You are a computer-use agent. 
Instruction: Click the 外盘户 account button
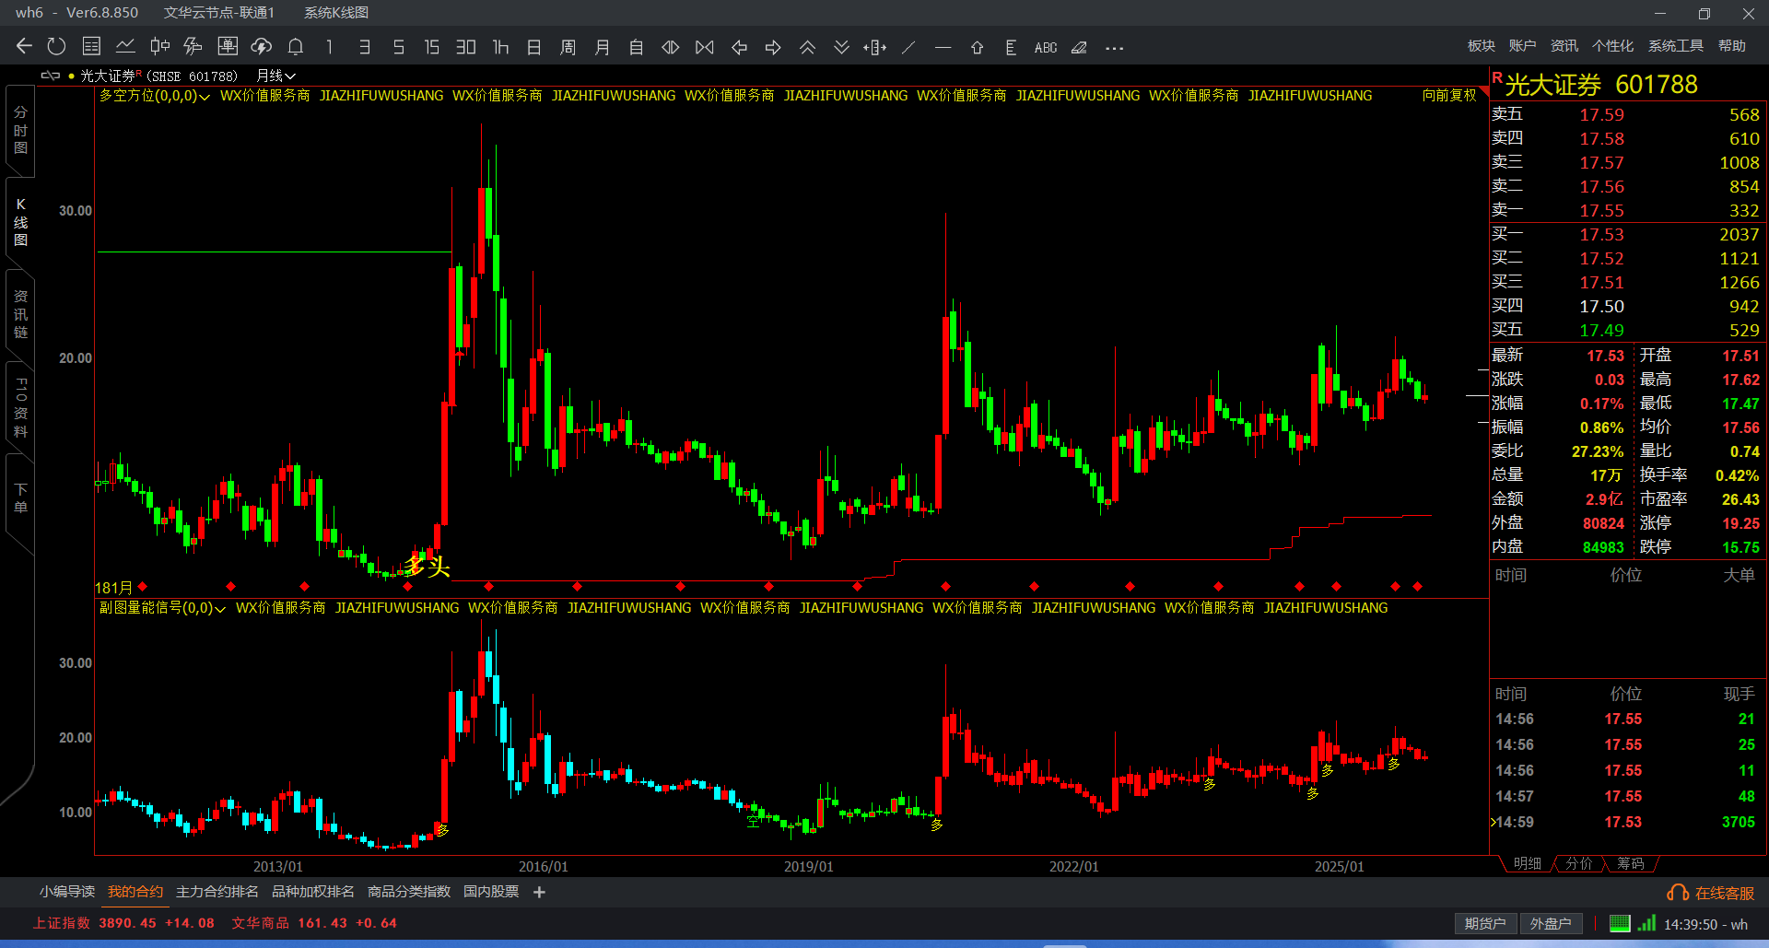tap(1551, 923)
